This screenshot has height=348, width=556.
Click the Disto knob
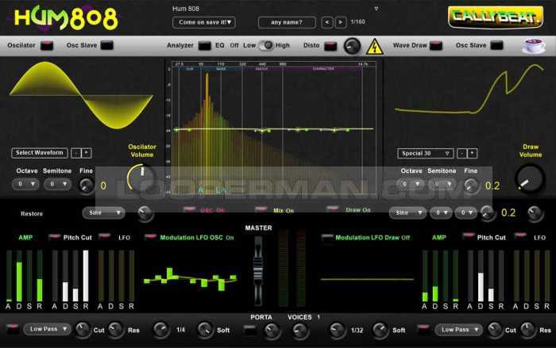(351, 46)
